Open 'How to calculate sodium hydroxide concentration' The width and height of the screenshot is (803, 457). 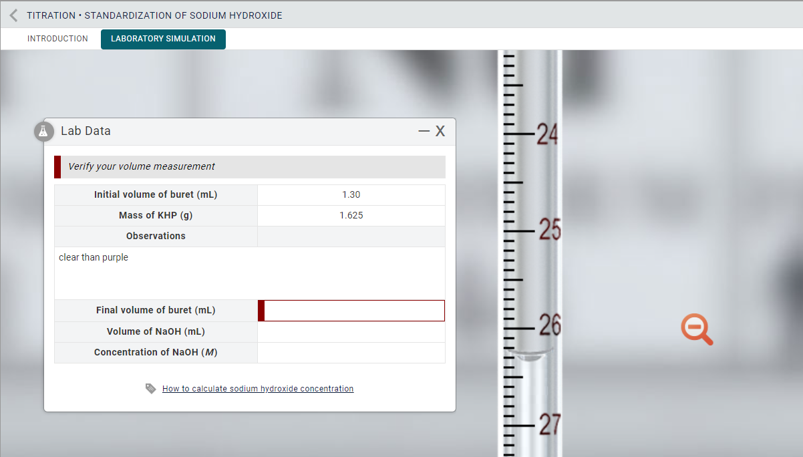(258, 388)
